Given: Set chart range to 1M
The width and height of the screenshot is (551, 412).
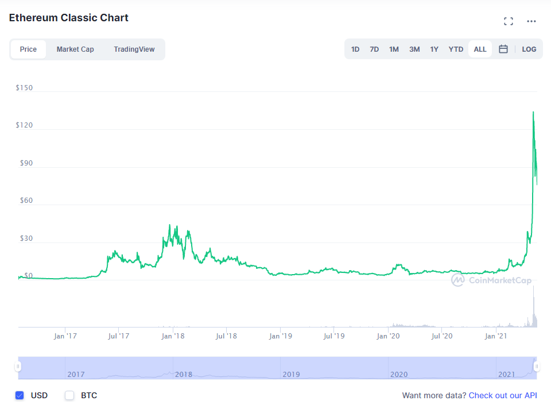Looking at the screenshot, I should [394, 49].
